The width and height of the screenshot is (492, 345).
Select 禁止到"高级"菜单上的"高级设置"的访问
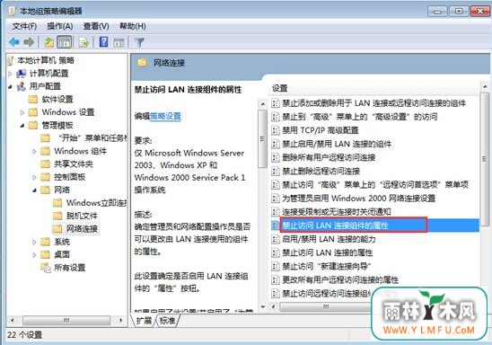355,117
